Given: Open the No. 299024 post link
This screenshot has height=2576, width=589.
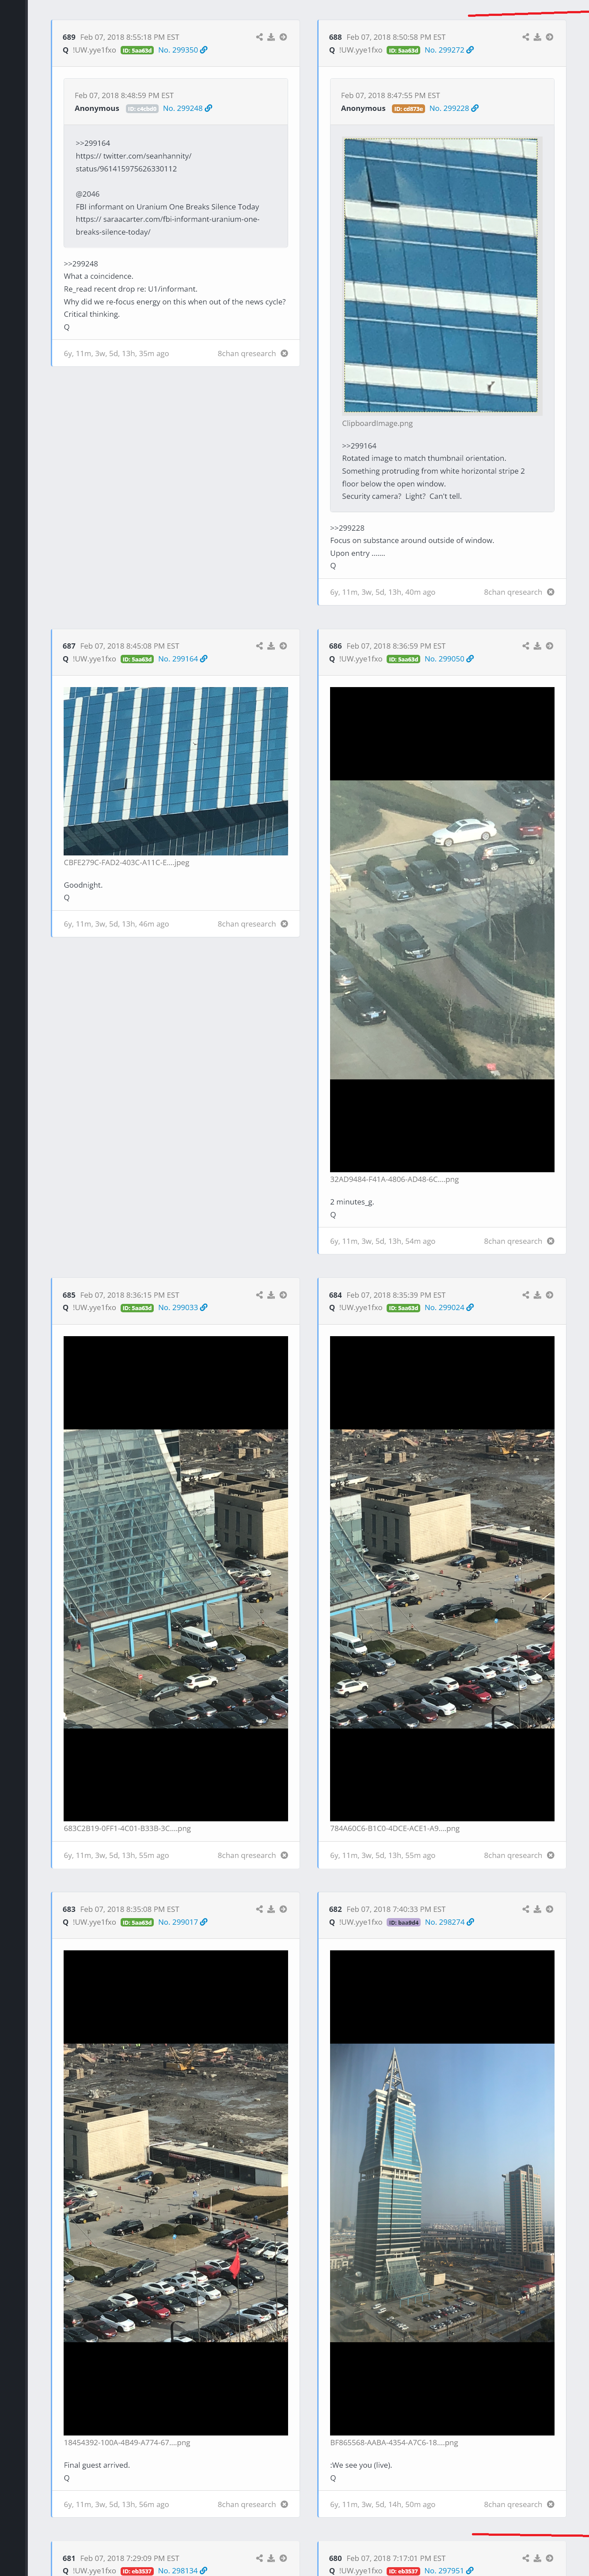Looking at the screenshot, I should [448, 1308].
